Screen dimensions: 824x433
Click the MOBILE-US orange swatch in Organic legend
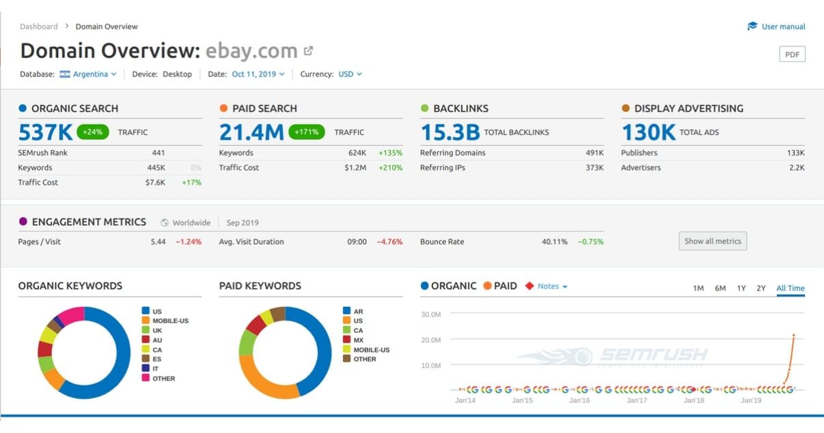point(146,320)
